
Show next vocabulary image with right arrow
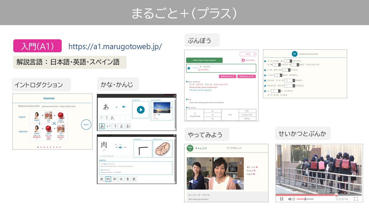[x=172, y=107]
